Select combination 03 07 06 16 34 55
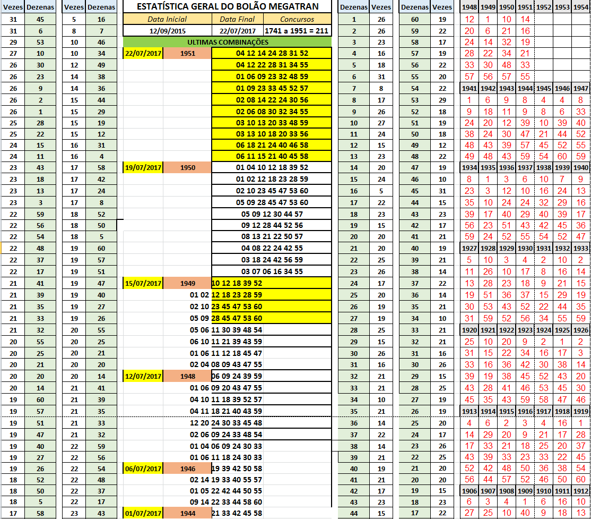This screenshot has height=519, width=591. [272, 272]
